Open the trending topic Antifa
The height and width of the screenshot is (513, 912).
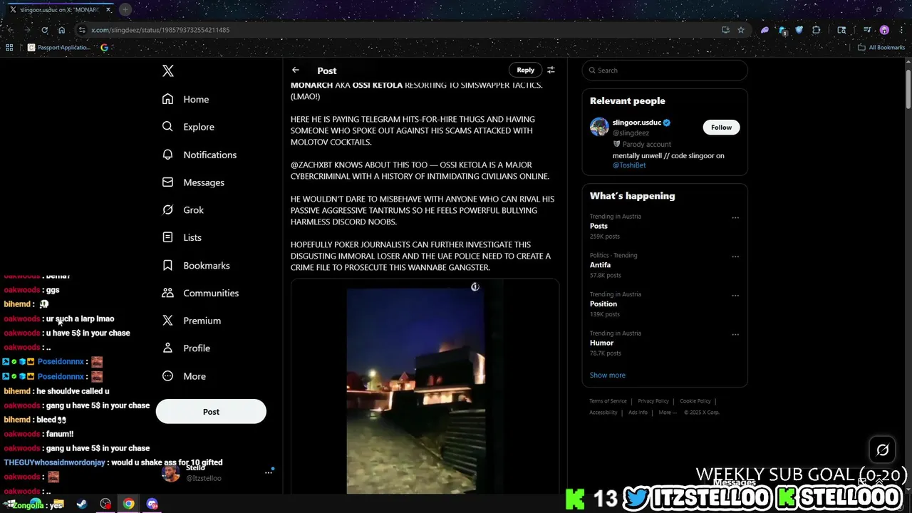(600, 265)
